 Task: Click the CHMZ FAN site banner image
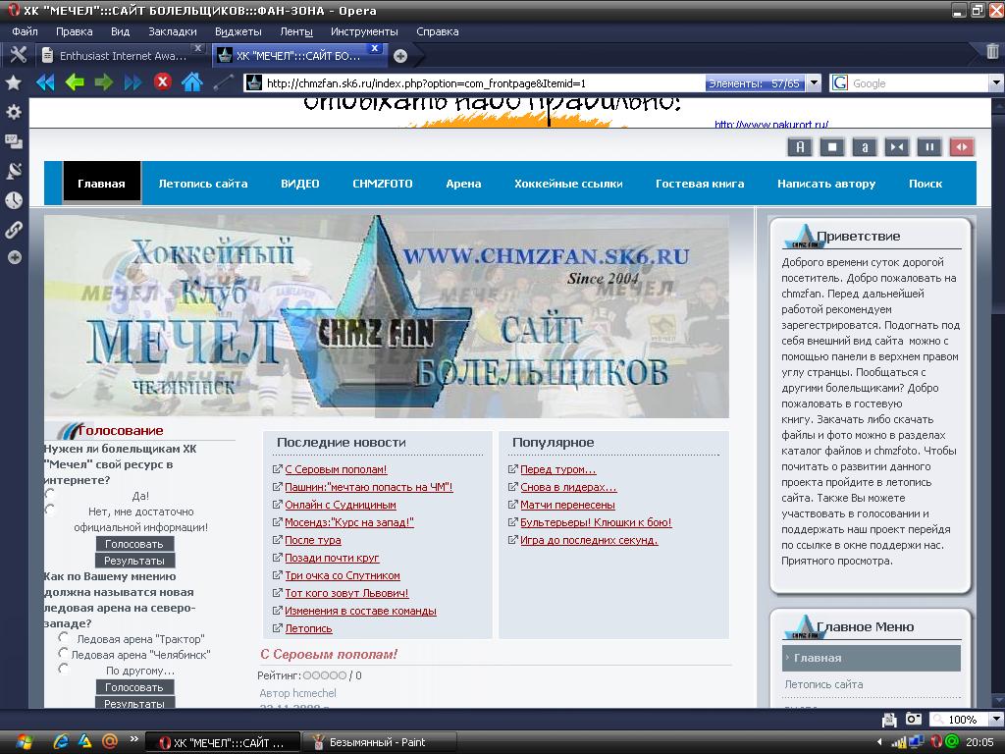coord(387,316)
